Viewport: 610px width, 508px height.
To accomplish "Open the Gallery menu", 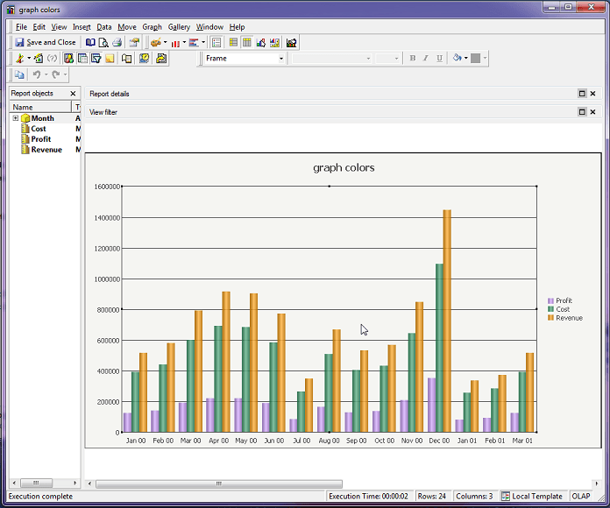I will pos(179,27).
